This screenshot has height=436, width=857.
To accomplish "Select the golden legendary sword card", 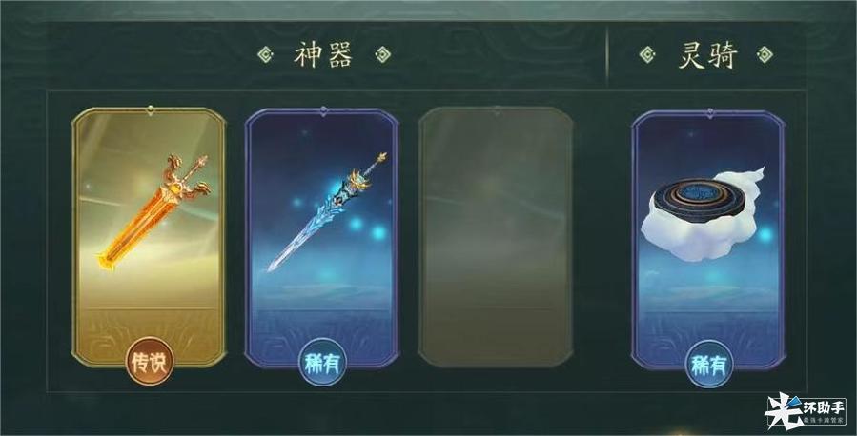I will (x=149, y=237).
